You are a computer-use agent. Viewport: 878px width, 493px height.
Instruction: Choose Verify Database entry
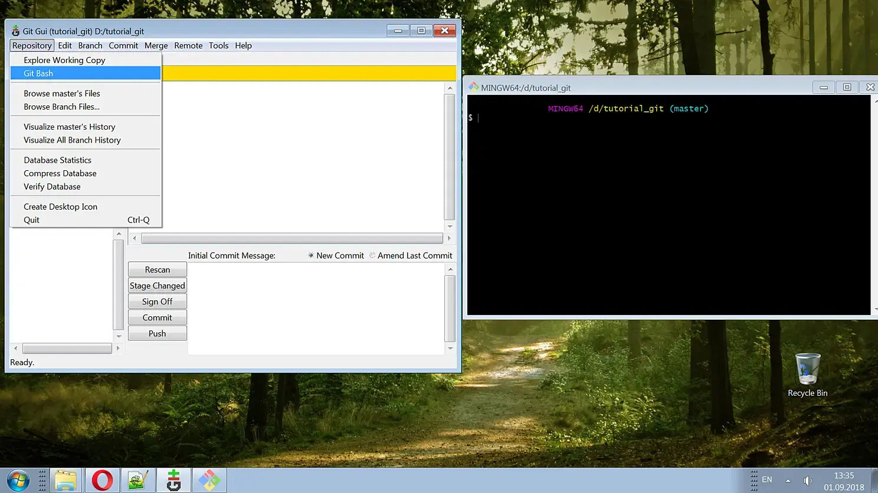coord(86,187)
